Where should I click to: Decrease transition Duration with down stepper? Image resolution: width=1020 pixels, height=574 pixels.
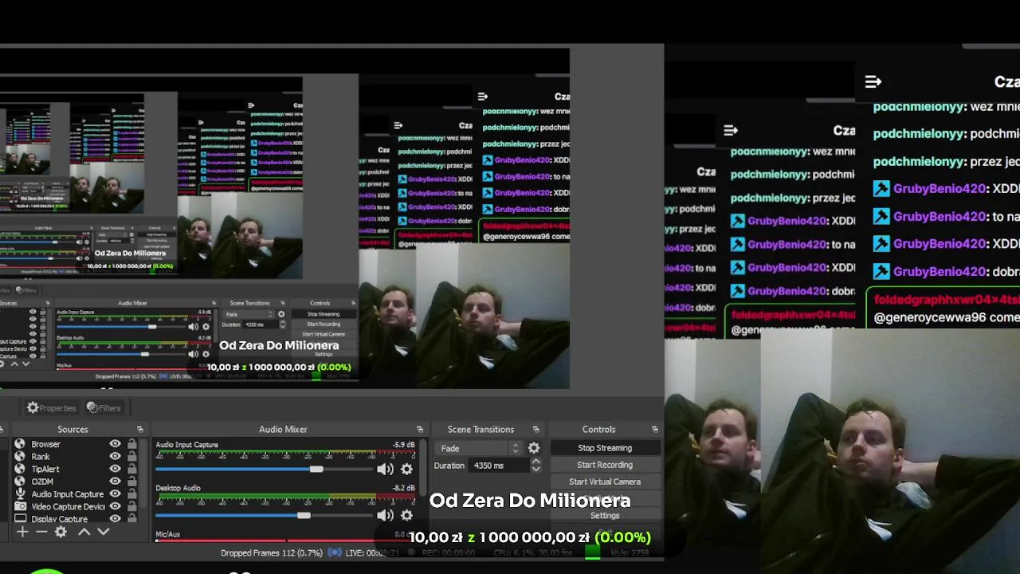coord(535,470)
